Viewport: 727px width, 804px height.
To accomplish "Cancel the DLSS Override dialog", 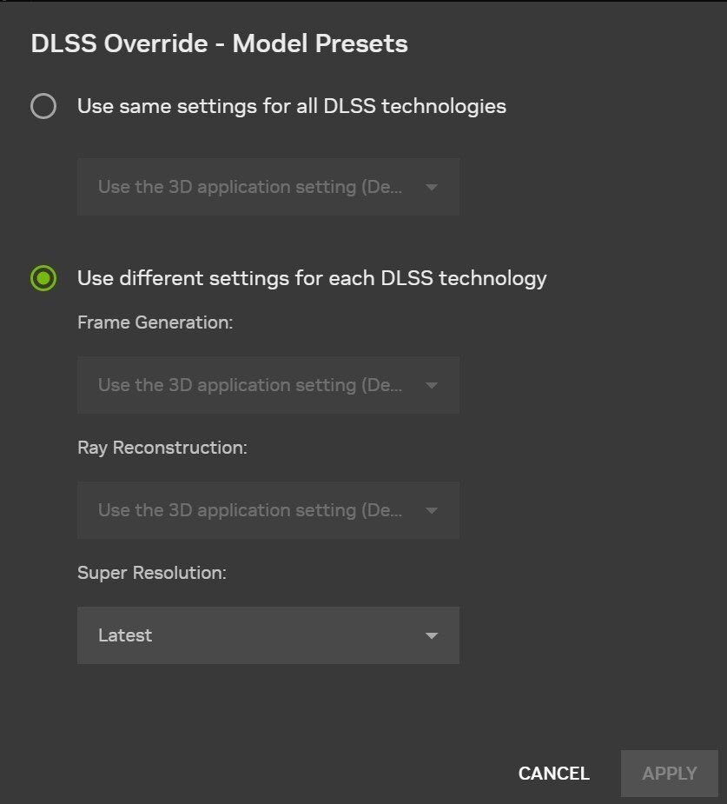I will coord(554,774).
